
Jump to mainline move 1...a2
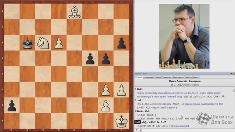[x=138, y=100]
